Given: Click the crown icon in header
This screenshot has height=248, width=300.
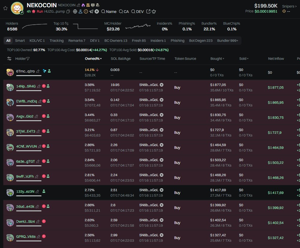Looking at the screenshot, I should [x=154, y=11].
